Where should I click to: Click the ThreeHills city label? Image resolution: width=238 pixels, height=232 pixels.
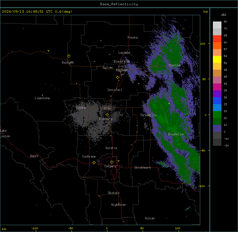click(148, 115)
